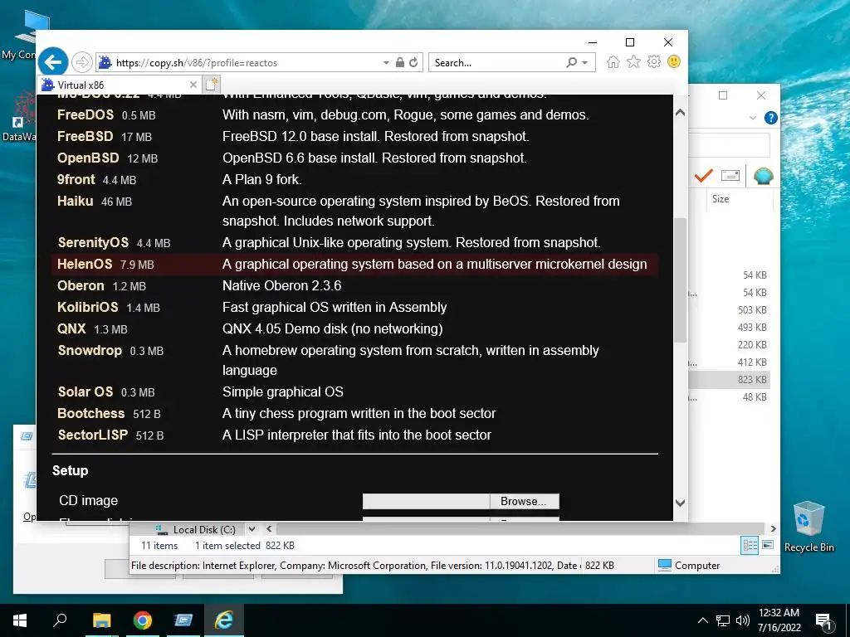Click the smiley feedback icon
This screenshot has width=850, height=637.
point(674,61)
